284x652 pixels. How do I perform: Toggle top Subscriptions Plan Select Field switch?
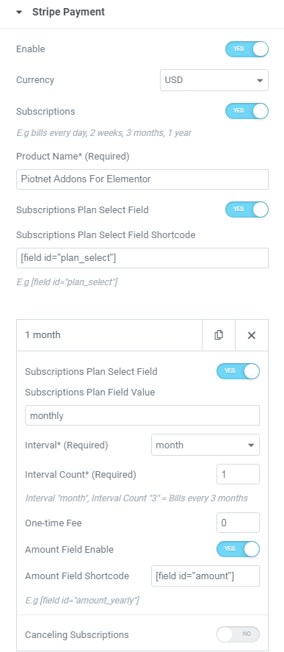click(x=247, y=209)
